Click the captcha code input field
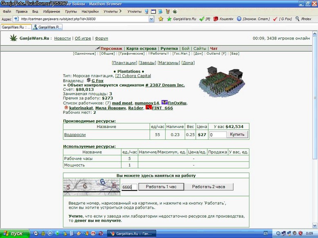The height and width of the screenshot is (238, 318). [130, 187]
